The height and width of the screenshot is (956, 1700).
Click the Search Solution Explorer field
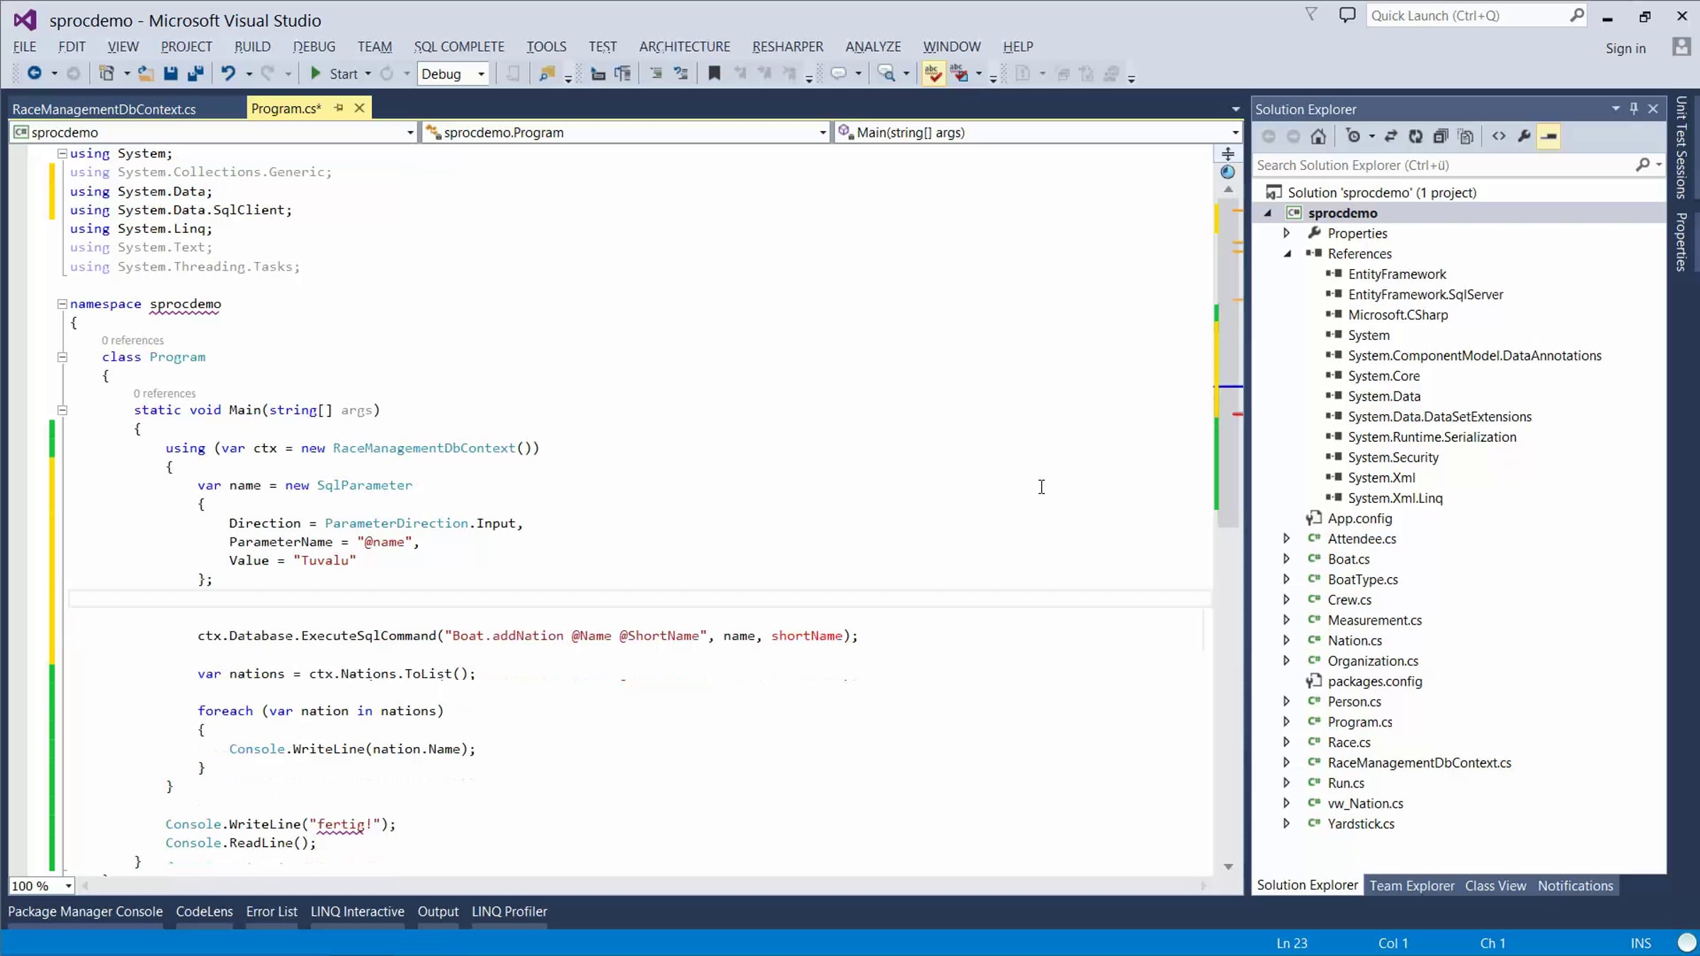[1444, 165]
